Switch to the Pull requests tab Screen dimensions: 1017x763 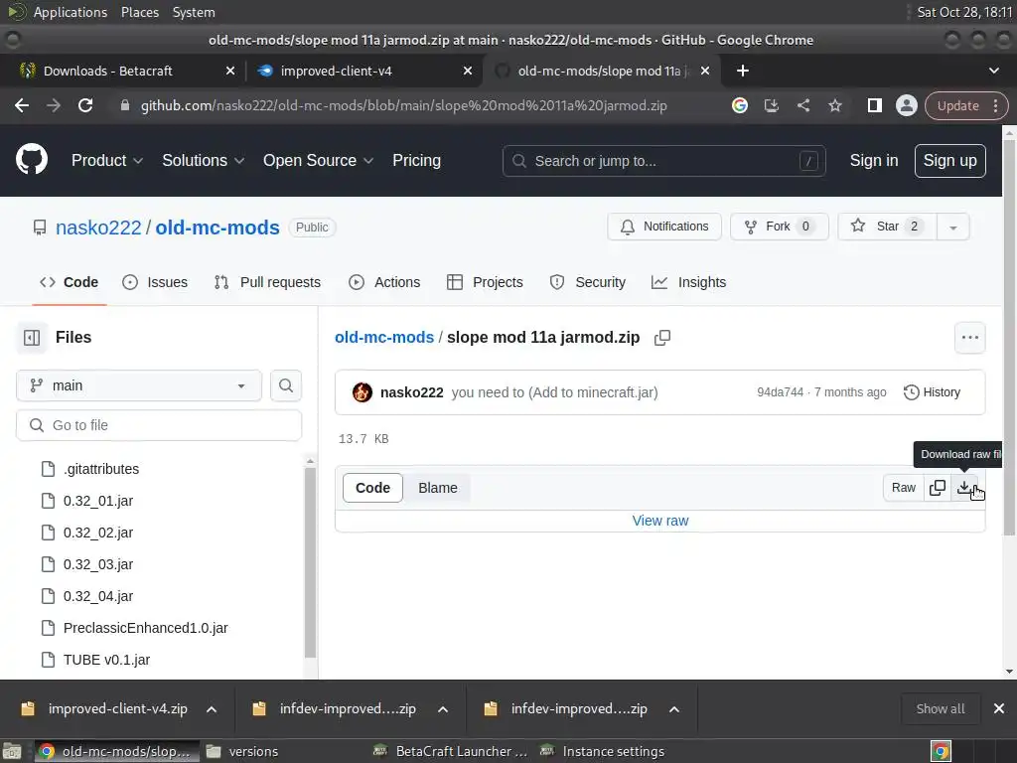tap(267, 282)
